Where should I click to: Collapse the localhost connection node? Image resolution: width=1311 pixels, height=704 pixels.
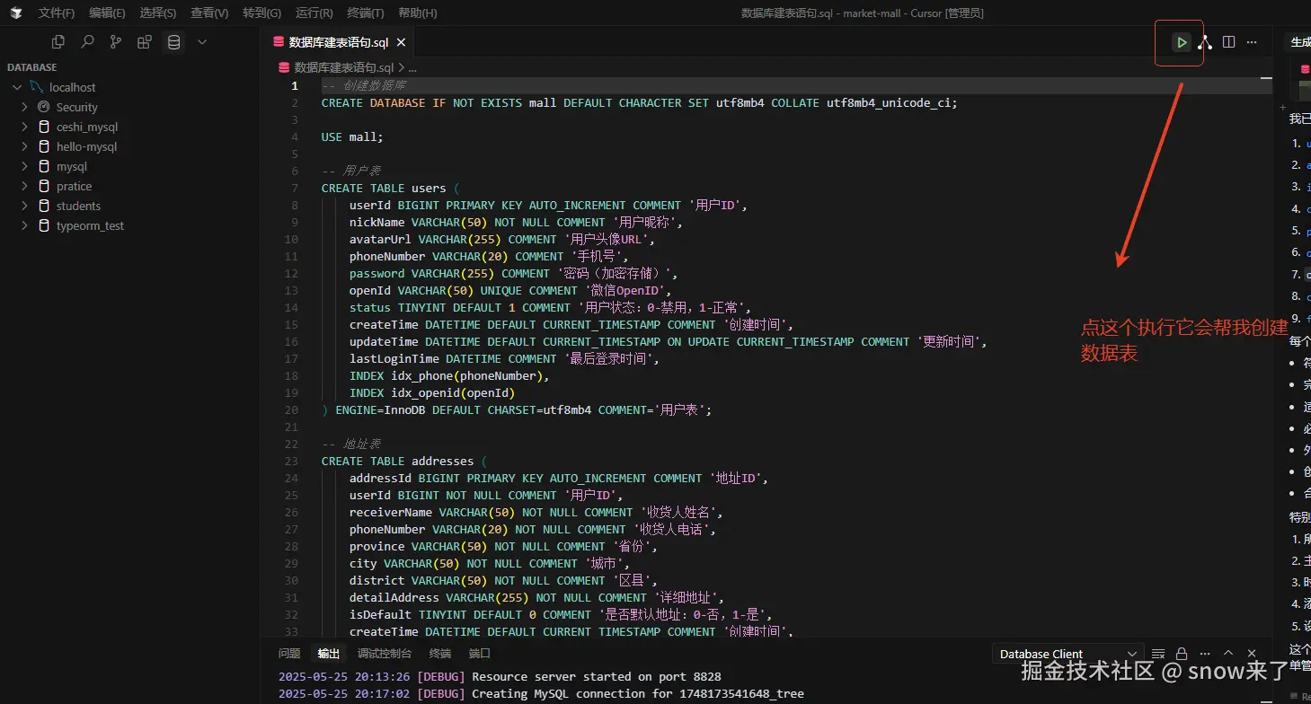tap(17, 87)
